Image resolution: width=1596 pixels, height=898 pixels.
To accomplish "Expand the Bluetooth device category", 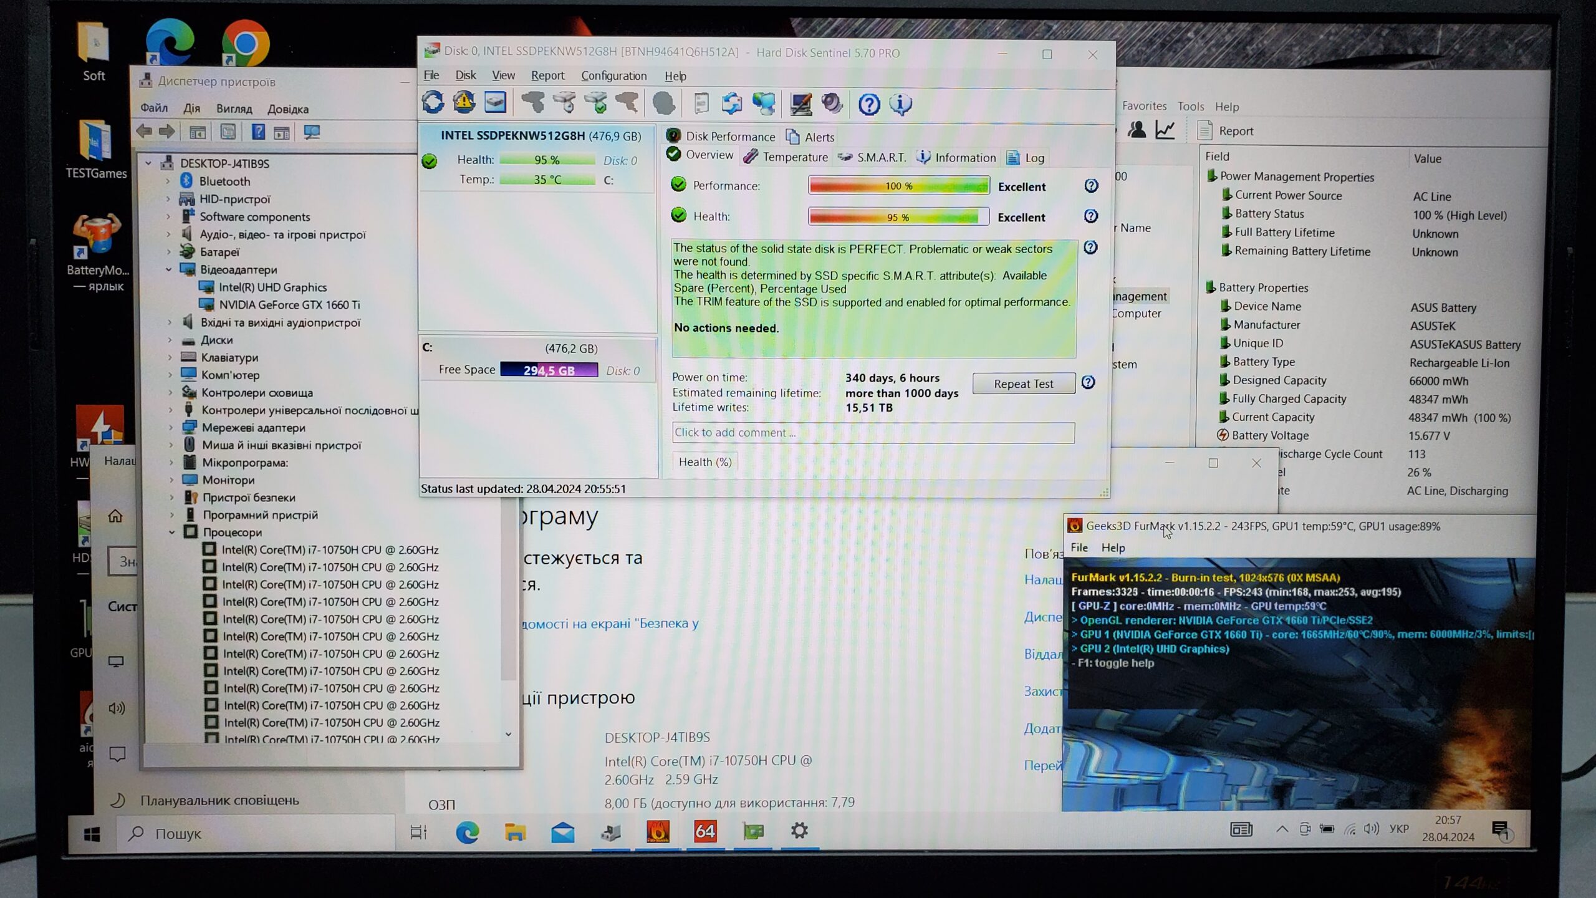I will click(168, 181).
